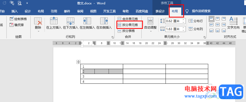Screen dimensions: 246x102
Task: Decrease column width with the down spinner
Action: (183, 30)
